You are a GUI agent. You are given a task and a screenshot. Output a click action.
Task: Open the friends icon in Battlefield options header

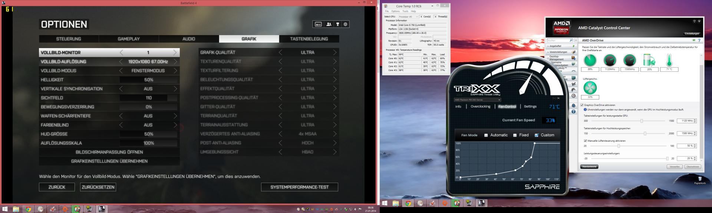coord(329,24)
